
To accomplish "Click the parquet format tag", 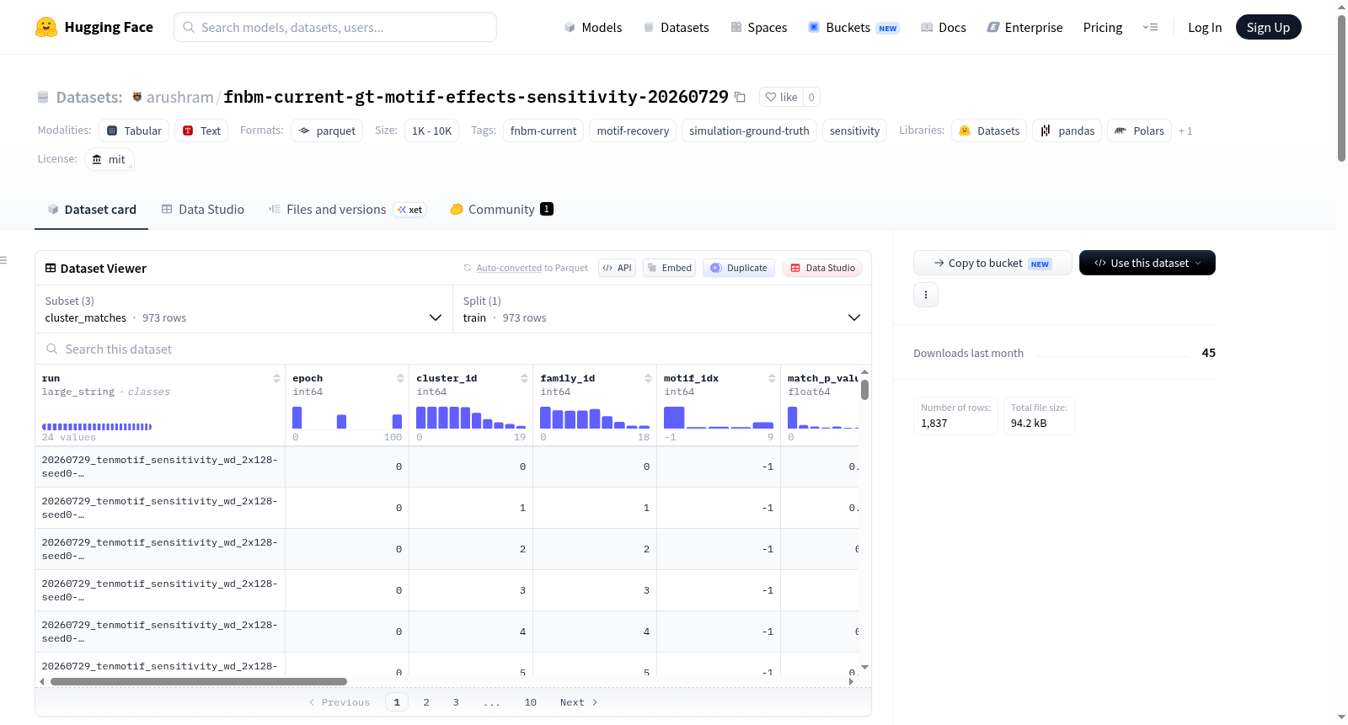I will (x=327, y=131).
